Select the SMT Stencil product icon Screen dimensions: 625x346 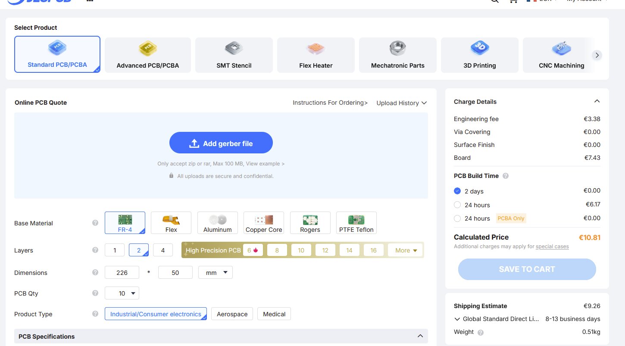[234, 48]
